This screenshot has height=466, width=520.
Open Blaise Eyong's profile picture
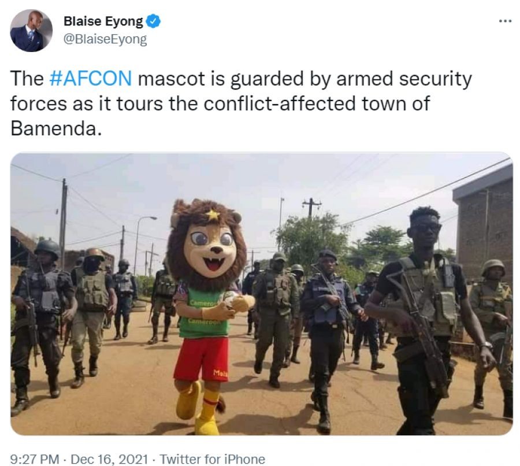click(x=31, y=30)
